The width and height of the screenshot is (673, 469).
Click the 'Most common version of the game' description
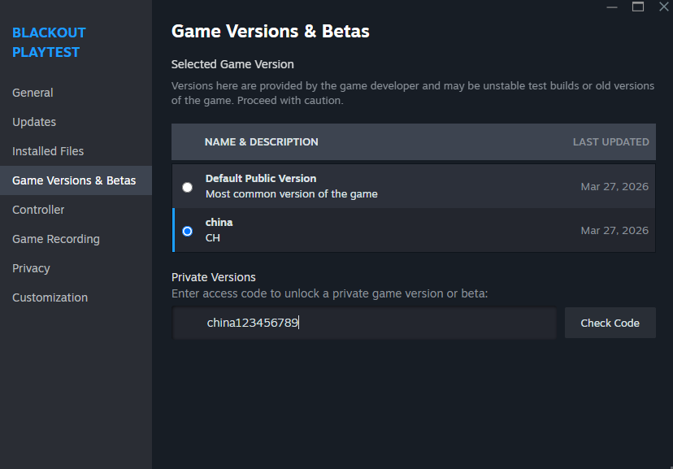[291, 194]
